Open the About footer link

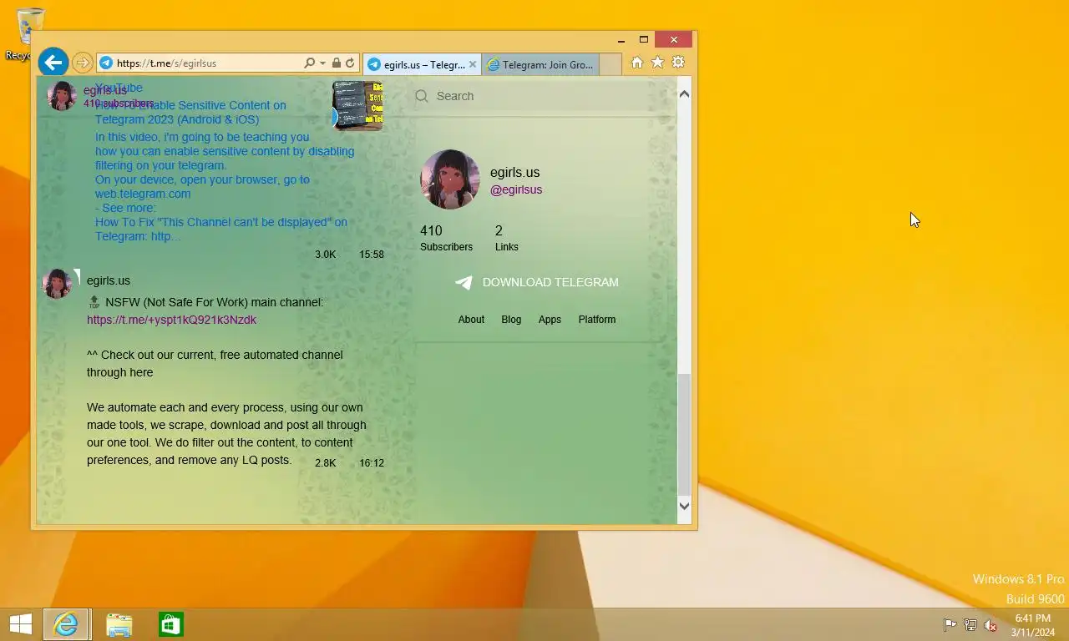click(471, 320)
